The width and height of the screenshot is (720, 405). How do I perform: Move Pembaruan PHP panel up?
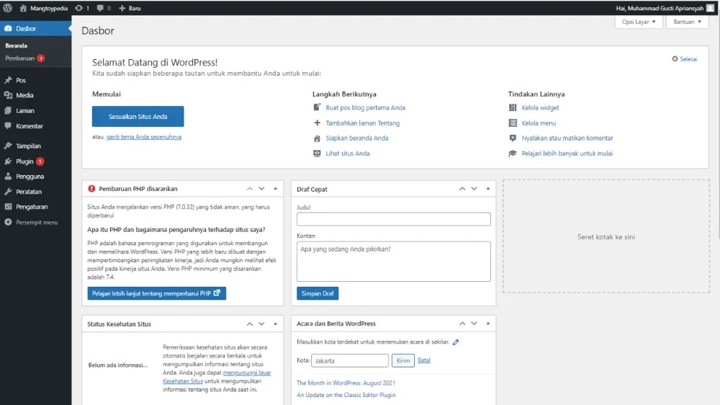click(250, 189)
